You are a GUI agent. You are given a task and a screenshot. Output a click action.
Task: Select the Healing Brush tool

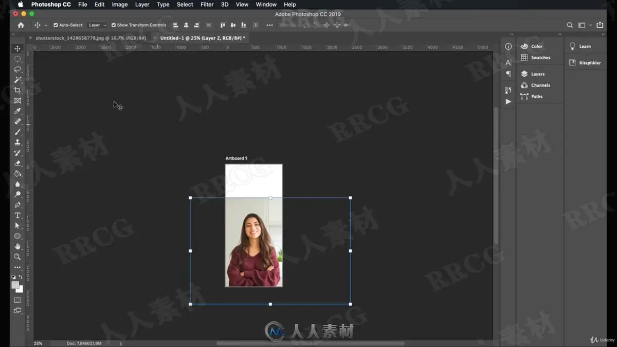pyautogui.click(x=17, y=122)
